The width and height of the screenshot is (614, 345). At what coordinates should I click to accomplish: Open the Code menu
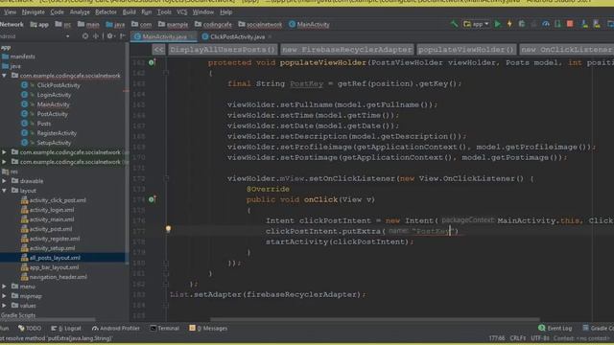(58, 12)
